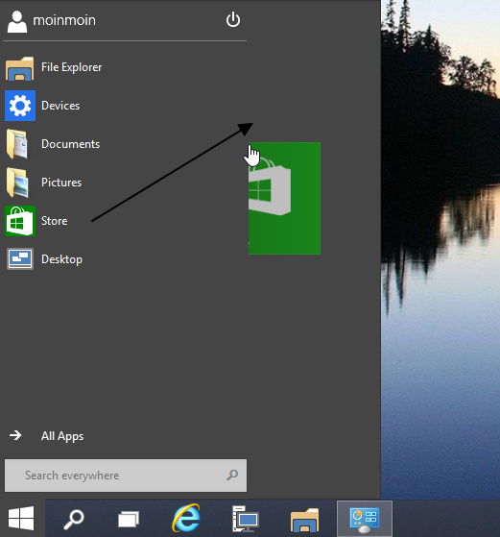Click the Search everywhere input box
The image size is (500, 537).
tap(126, 476)
